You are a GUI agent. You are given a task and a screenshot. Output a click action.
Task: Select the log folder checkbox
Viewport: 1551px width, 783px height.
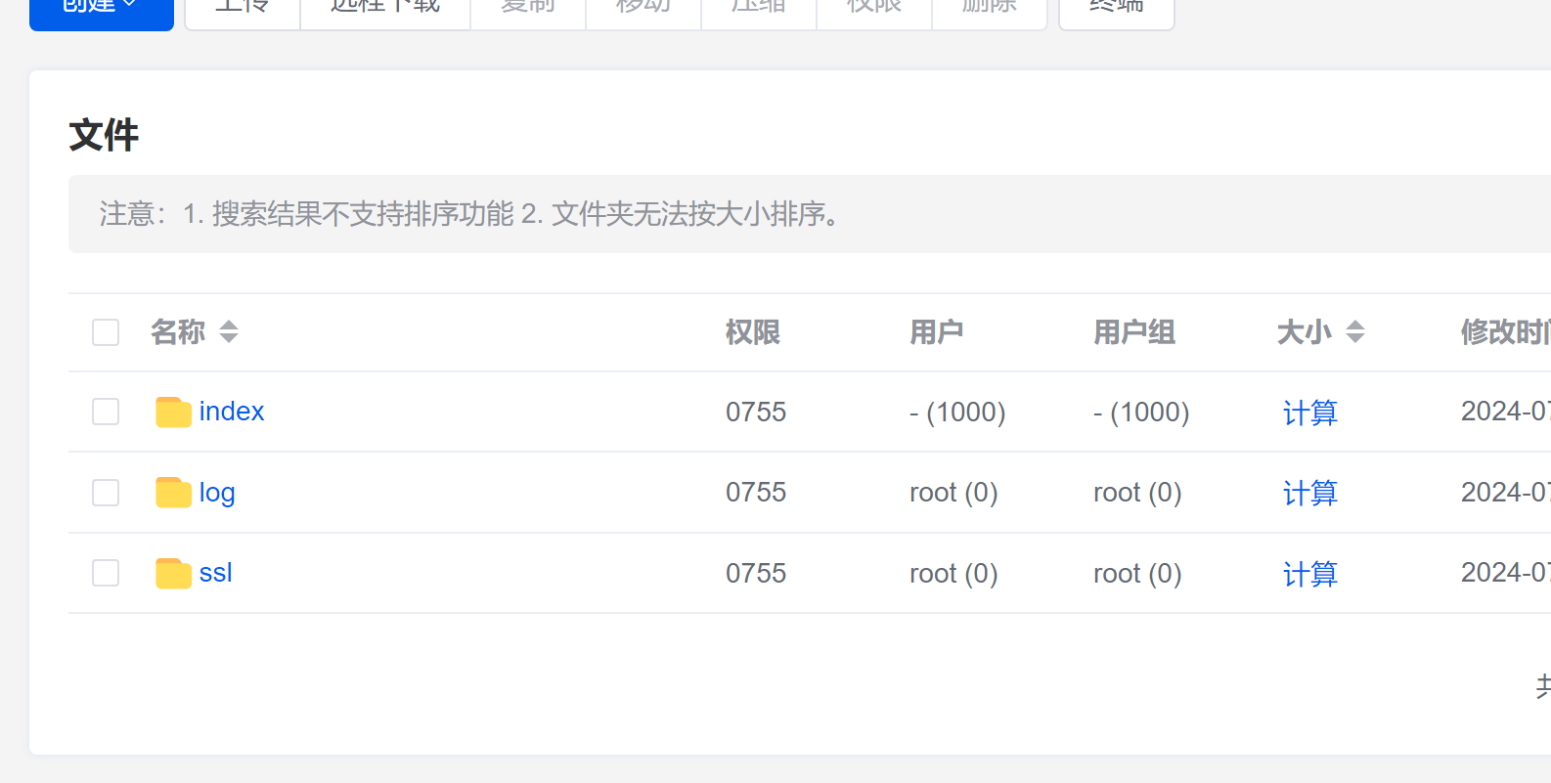click(x=106, y=493)
